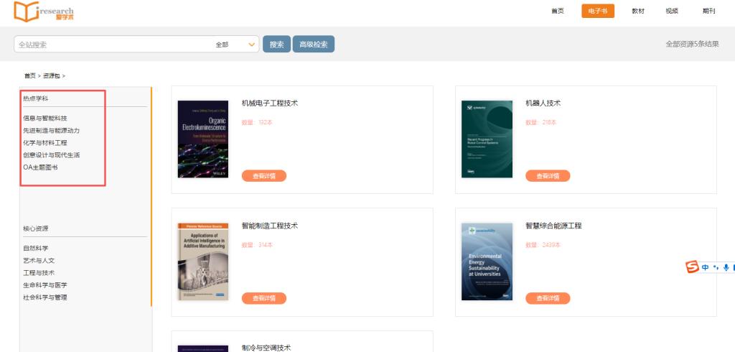735x352 pixels.
Task: Click 查看详情 for 智能制造工程技术
Action: pos(264,298)
